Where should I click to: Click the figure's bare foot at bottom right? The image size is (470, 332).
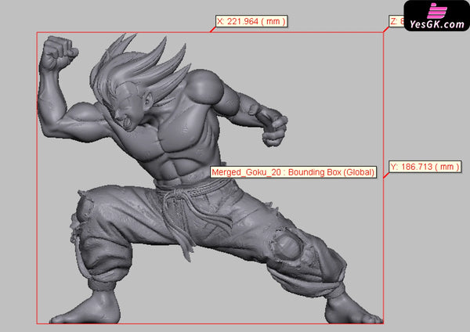(349, 311)
